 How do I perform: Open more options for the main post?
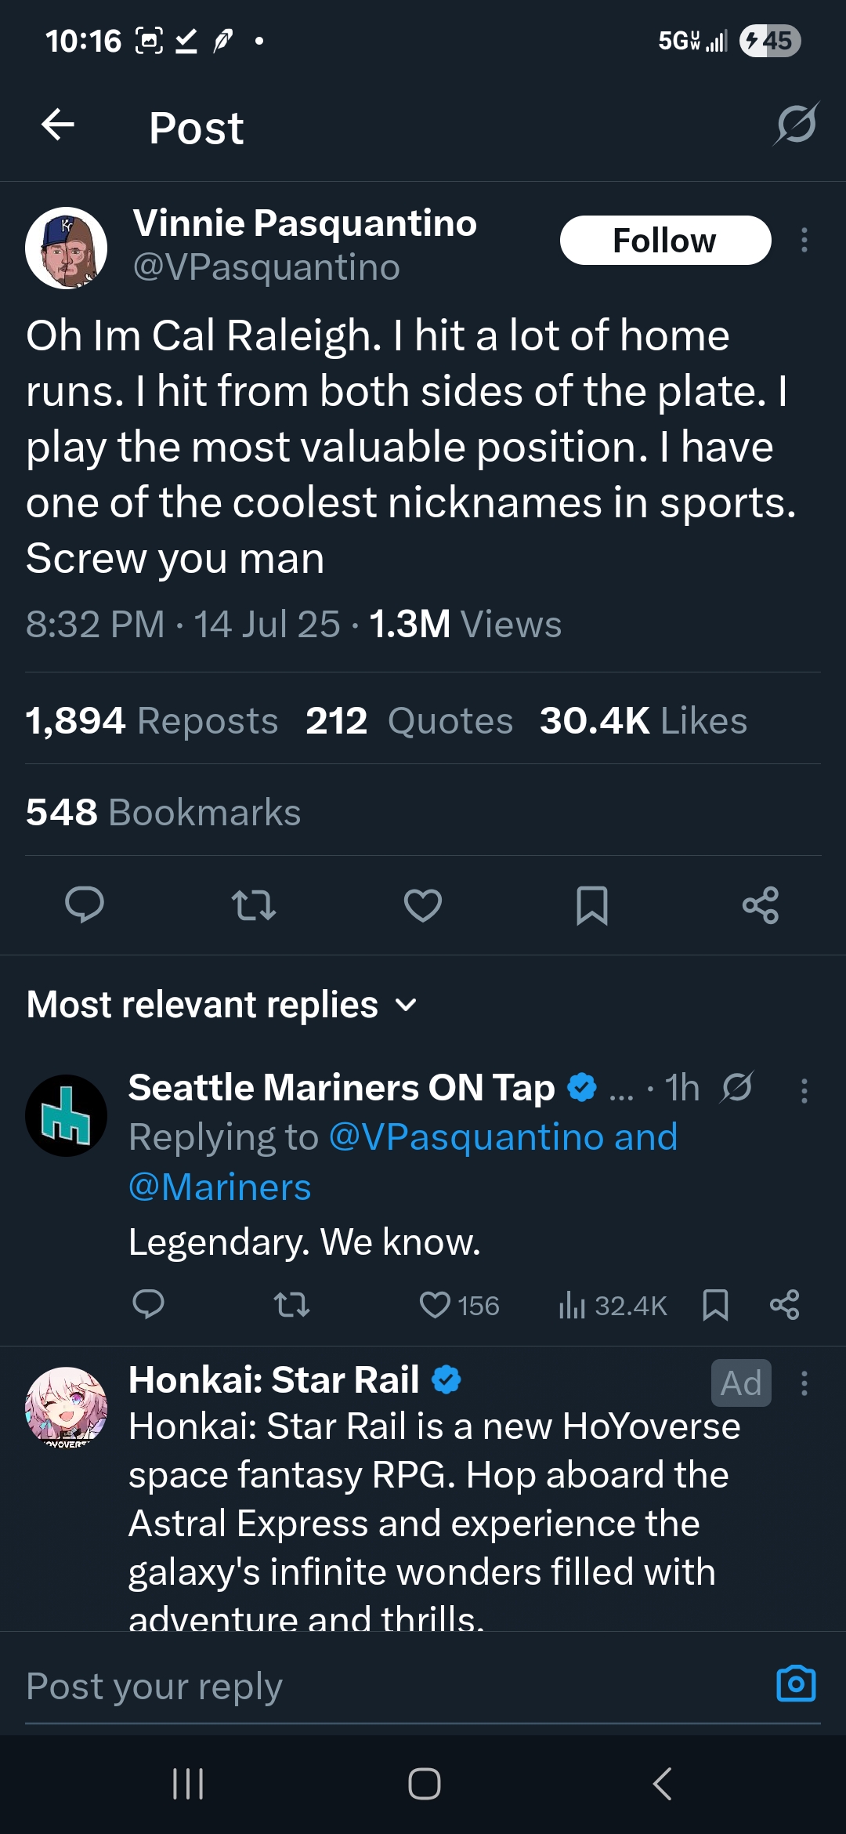(x=804, y=240)
